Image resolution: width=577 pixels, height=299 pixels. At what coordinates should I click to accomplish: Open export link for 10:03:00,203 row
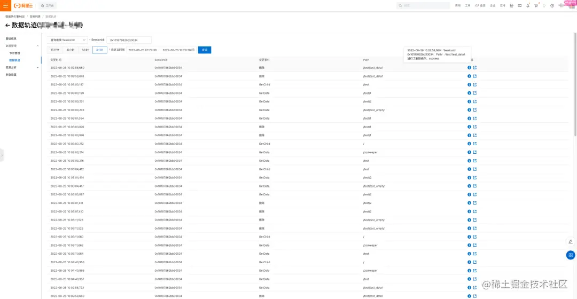click(475, 110)
